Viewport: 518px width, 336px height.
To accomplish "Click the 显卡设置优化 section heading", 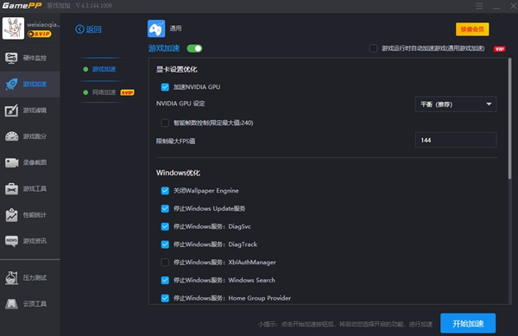I will 176,69.
